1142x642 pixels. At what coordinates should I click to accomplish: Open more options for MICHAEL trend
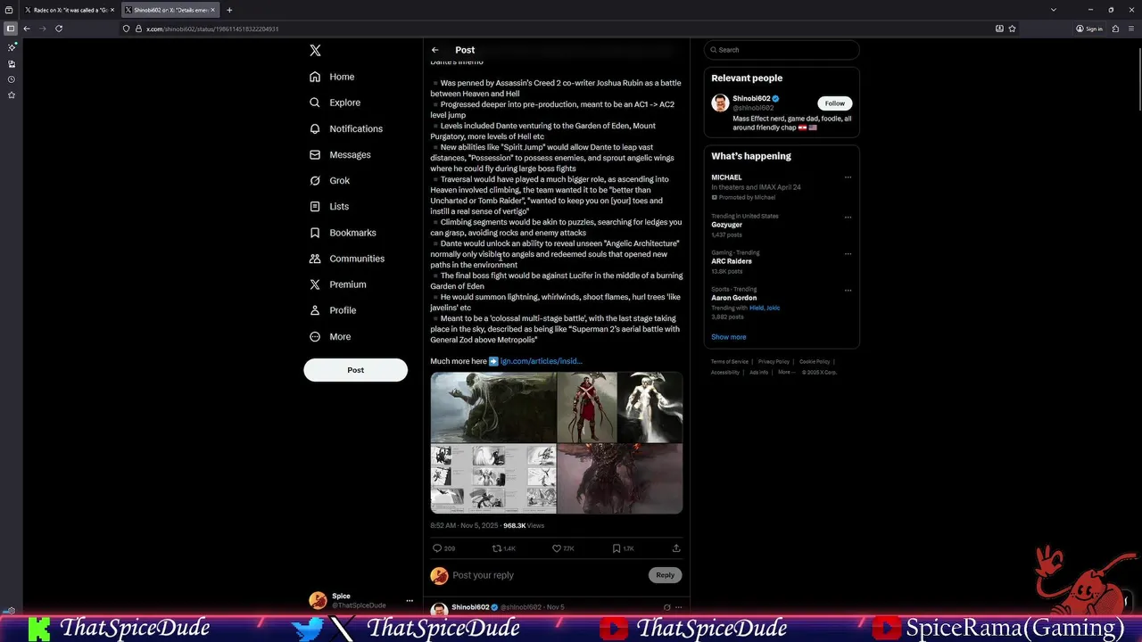pyautogui.click(x=848, y=177)
